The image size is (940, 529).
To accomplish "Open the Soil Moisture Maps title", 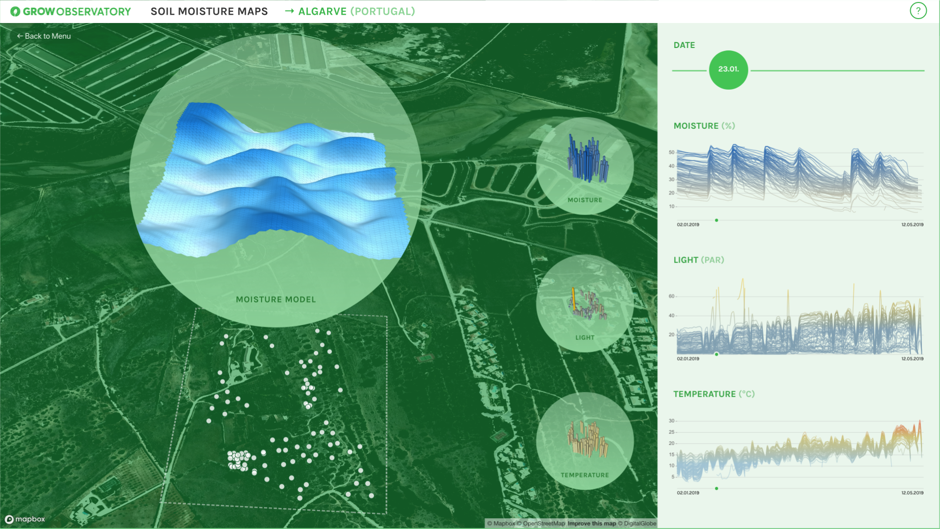I will [209, 11].
